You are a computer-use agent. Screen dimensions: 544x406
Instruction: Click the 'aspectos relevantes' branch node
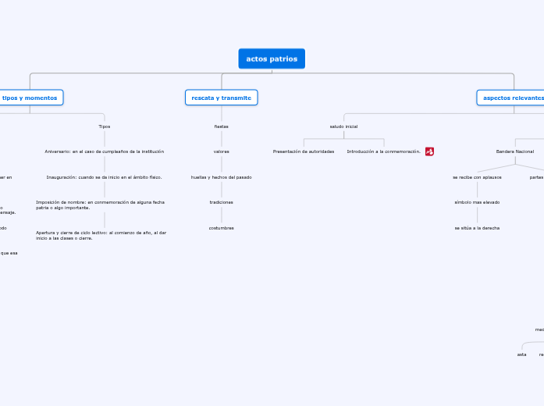click(512, 98)
